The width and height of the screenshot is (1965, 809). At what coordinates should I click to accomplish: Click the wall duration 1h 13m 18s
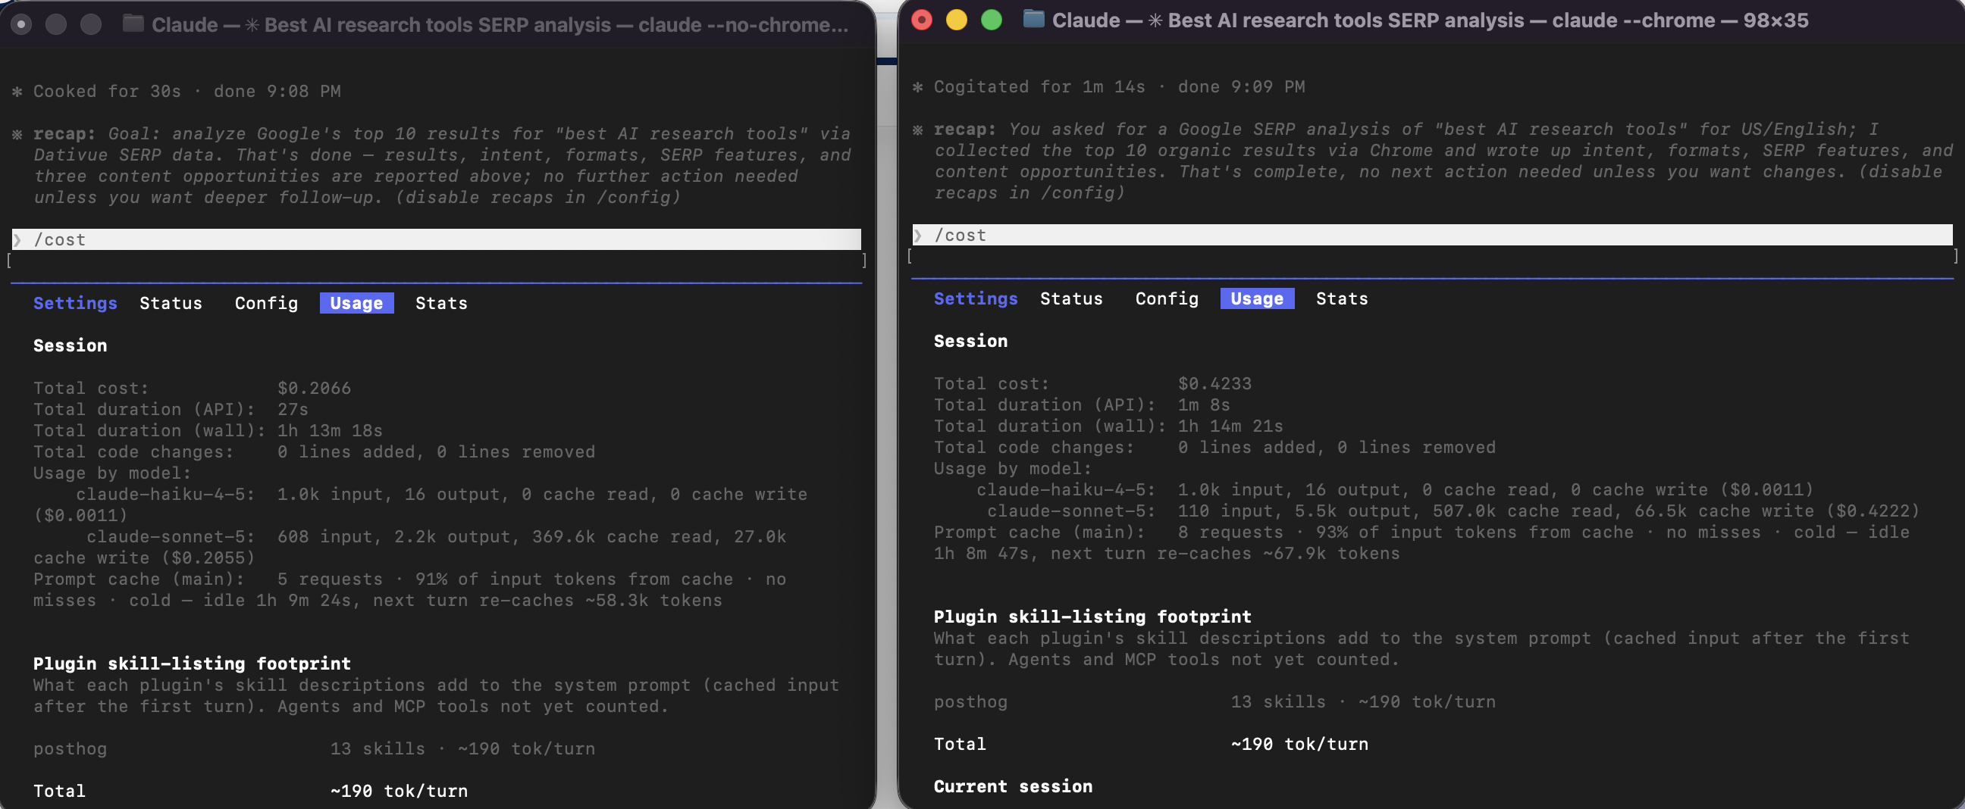[x=330, y=431]
